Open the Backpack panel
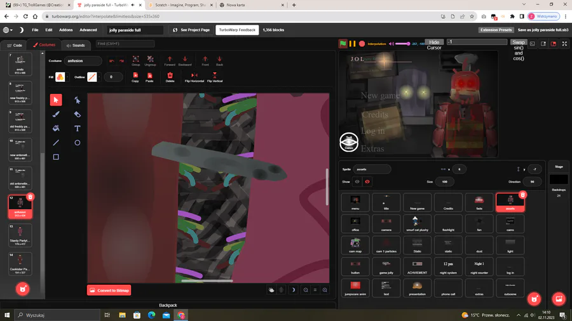This screenshot has height=321, width=572. [168, 305]
